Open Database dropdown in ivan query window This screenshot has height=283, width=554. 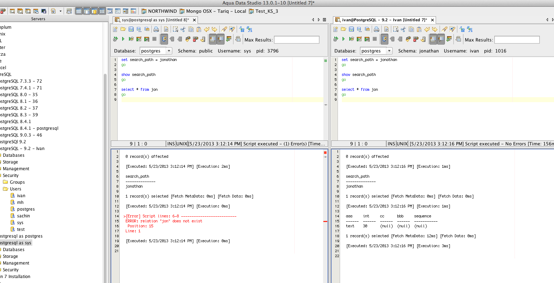pyautogui.click(x=389, y=51)
